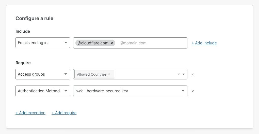Click the + Add exception link

point(30,113)
